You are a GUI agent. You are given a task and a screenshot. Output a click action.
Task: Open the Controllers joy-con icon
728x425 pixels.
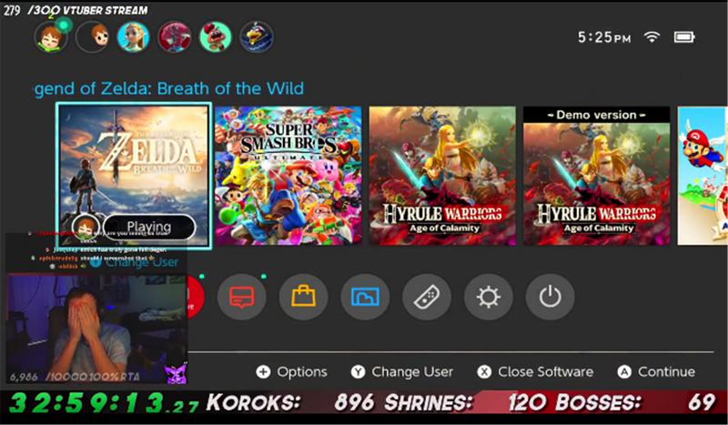(427, 297)
